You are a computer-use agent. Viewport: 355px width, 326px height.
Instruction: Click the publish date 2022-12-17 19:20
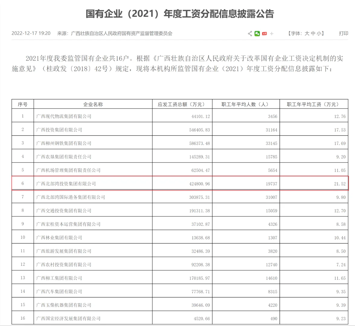click(x=31, y=34)
